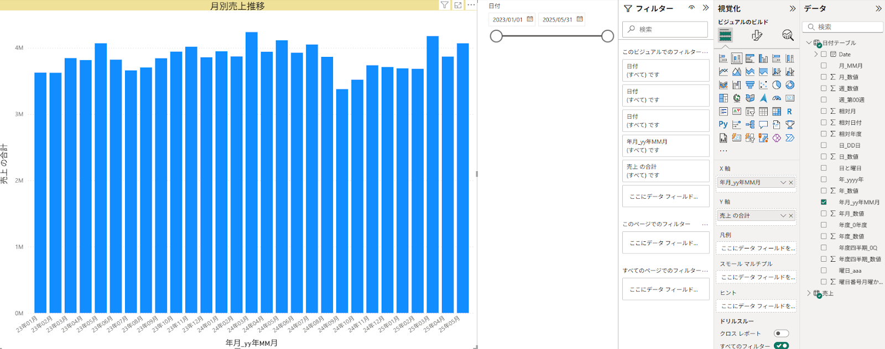
Task: Open the chart's more options ellipsis
Action: 471,5
